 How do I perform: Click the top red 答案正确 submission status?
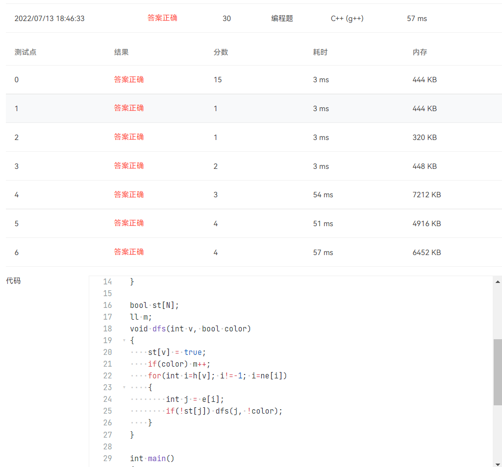162,18
